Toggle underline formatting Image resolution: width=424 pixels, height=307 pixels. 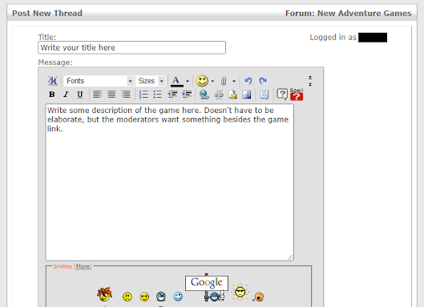(x=80, y=95)
